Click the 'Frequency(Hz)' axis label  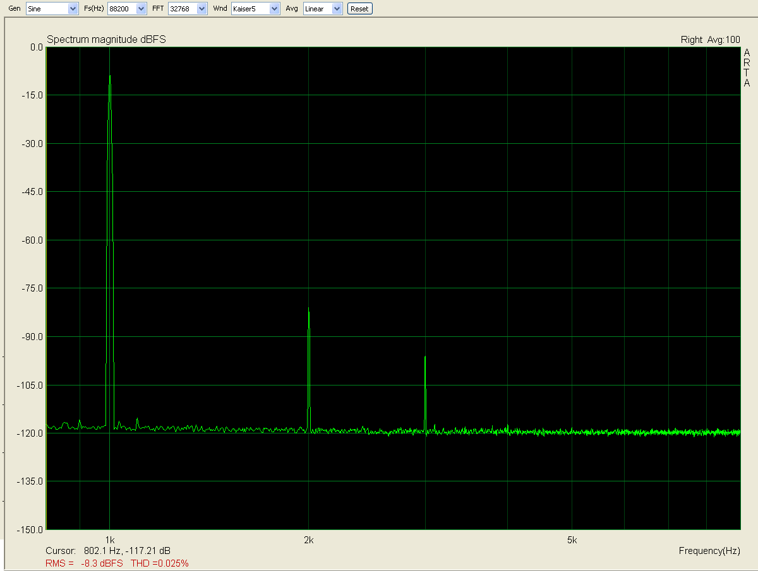(709, 551)
